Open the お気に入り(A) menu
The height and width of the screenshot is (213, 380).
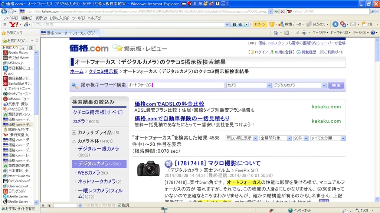[59, 18]
